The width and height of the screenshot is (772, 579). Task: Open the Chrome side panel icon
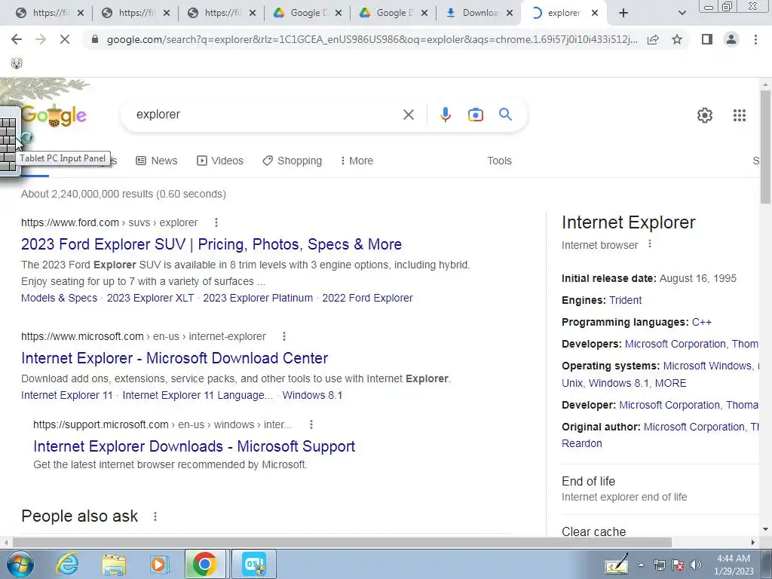pyautogui.click(x=707, y=39)
